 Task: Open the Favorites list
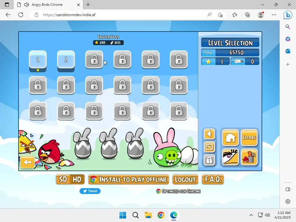[x=235, y=15]
